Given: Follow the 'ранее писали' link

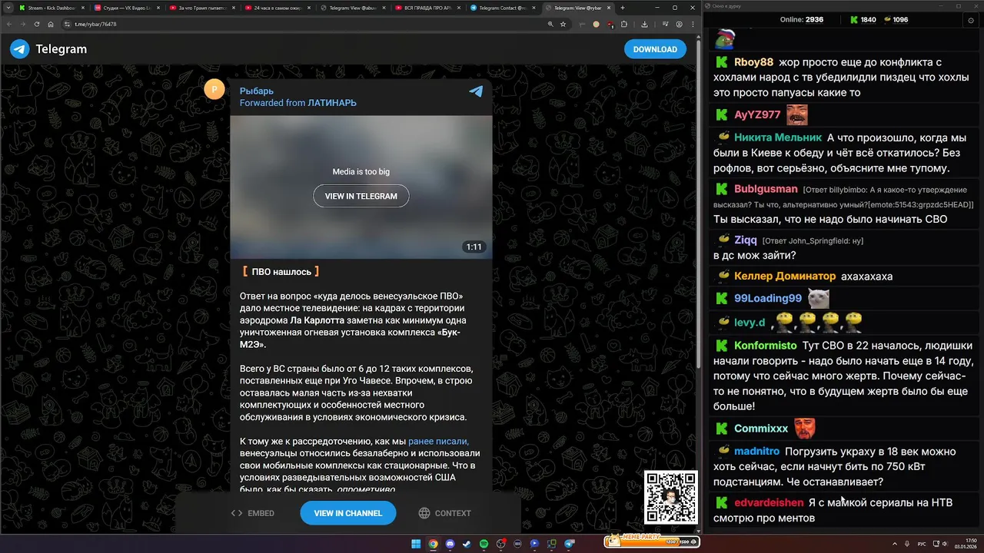Looking at the screenshot, I should [x=438, y=442].
